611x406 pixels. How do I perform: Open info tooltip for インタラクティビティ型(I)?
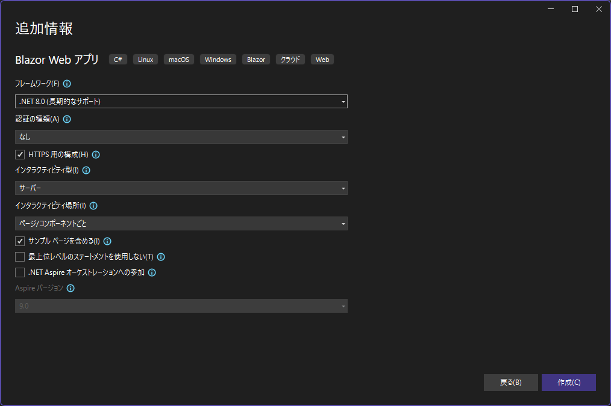click(x=86, y=170)
